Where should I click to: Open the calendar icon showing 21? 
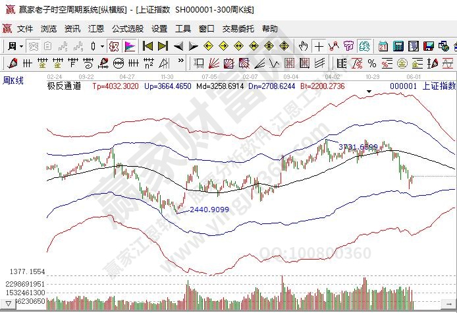click(383, 46)
